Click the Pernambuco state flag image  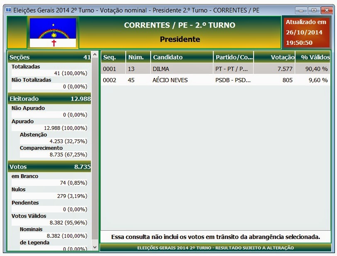[53, 32]
